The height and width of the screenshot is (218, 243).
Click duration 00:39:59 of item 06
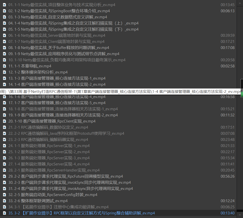click(227, 35)
